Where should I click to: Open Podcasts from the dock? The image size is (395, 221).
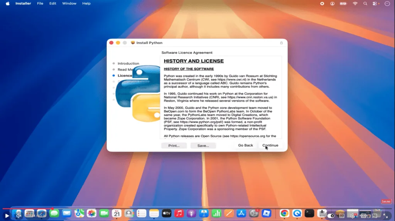tap(191, 213)
